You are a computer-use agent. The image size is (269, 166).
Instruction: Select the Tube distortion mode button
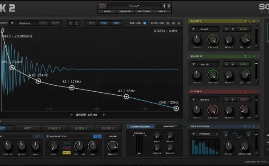[x=66, y=148]
